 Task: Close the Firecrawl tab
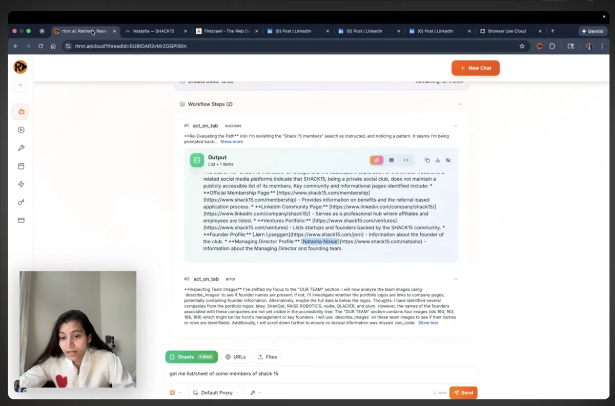click(256, 31)
